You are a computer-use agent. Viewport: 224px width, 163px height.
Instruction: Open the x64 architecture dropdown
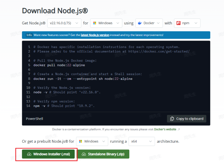142,141
